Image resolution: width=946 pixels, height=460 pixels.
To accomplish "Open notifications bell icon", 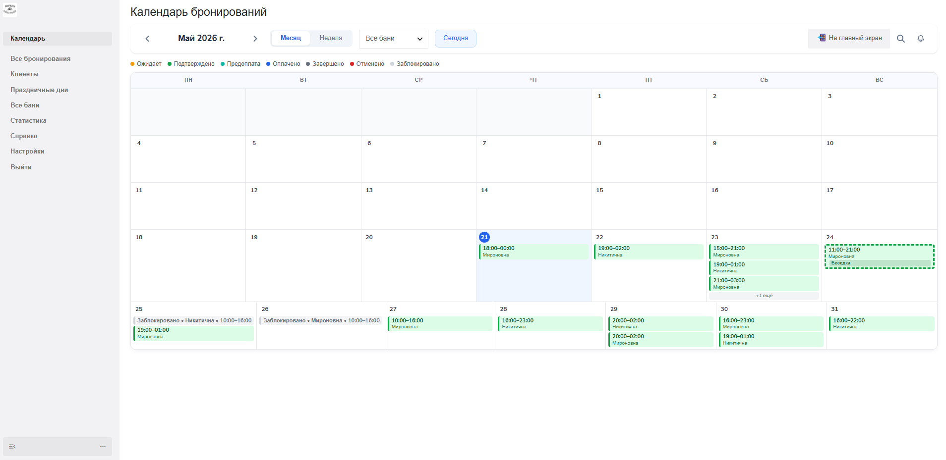I will click(921, 39).
